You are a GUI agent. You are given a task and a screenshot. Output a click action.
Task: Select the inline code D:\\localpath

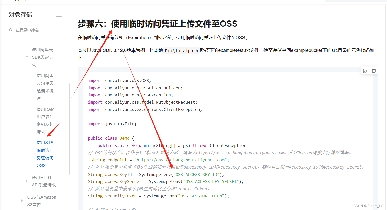(x=181, y=50)
